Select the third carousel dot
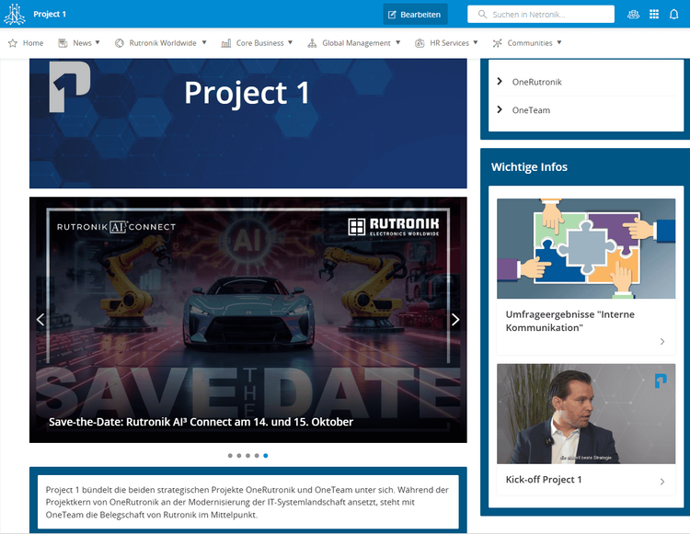Viewport: 690px width, 534px height. tap(247, 456)
